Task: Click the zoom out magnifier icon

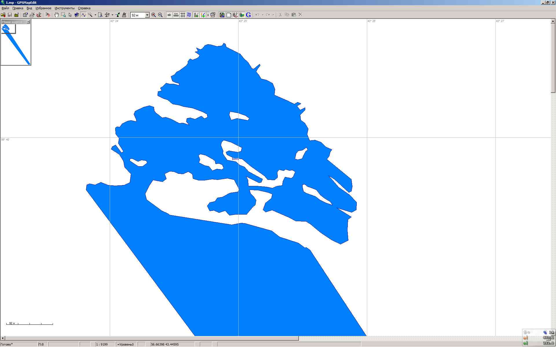Action: 160,15
